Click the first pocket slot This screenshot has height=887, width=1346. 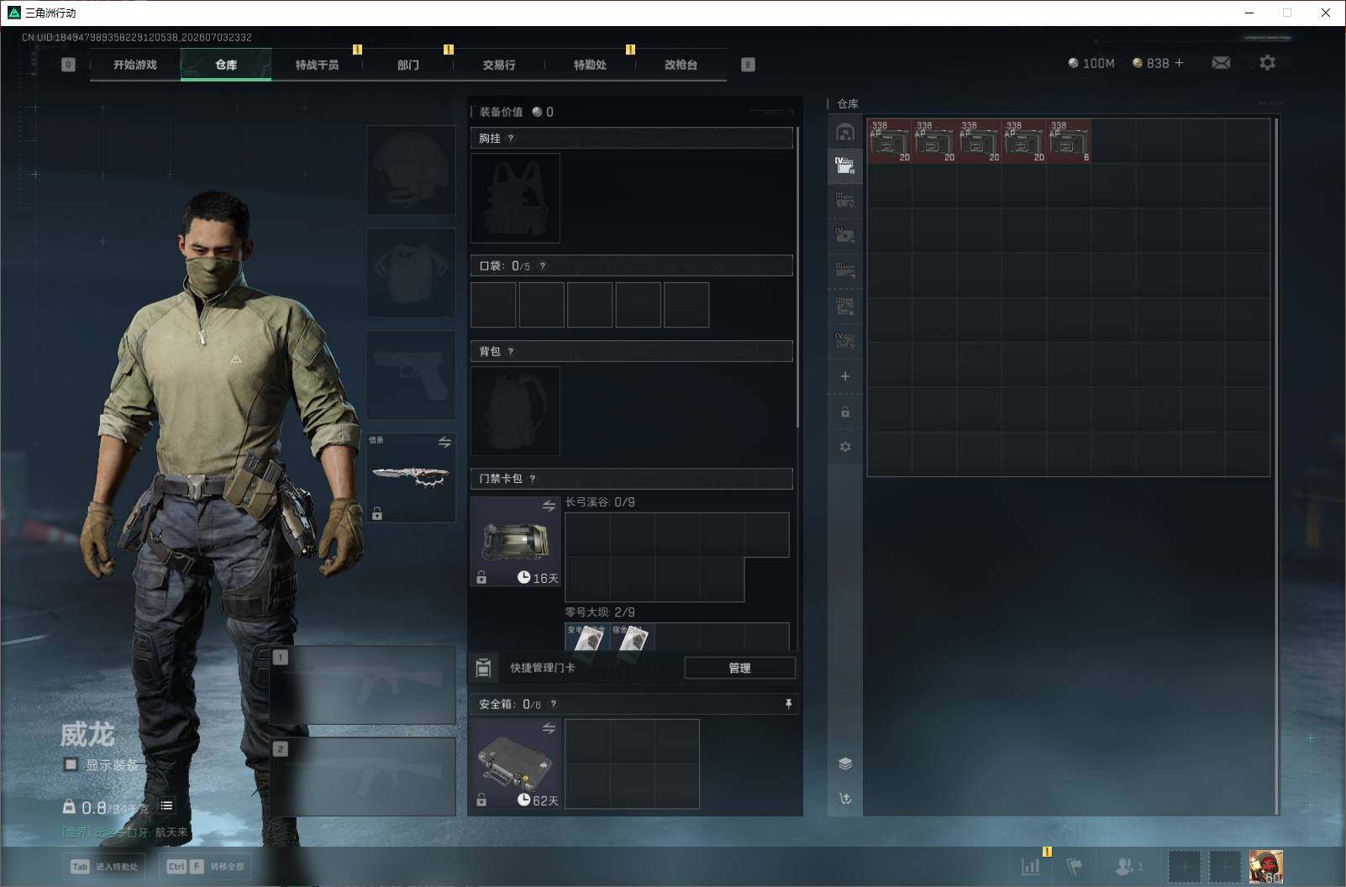493,305
